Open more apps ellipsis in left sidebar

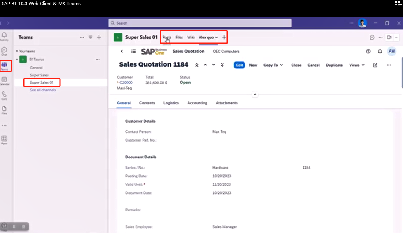point(4,126)
